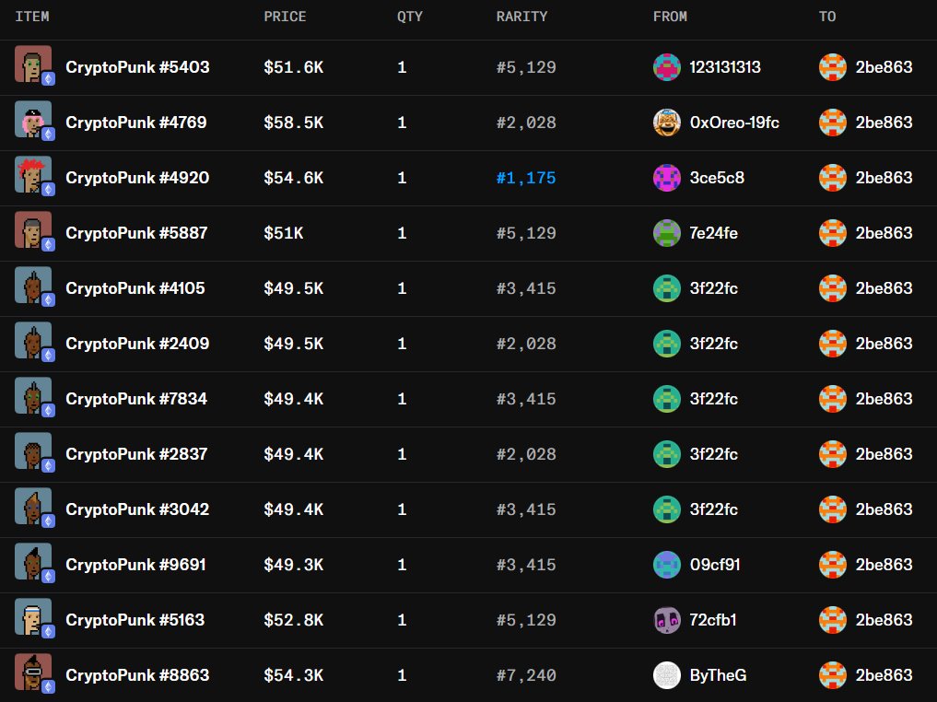The width and height of the screenshot is (937, 702).
Task: Click 3f22fc avatar in CryptoPunk #2837 row
Action: pyautogui.click(x=667, y=454)
